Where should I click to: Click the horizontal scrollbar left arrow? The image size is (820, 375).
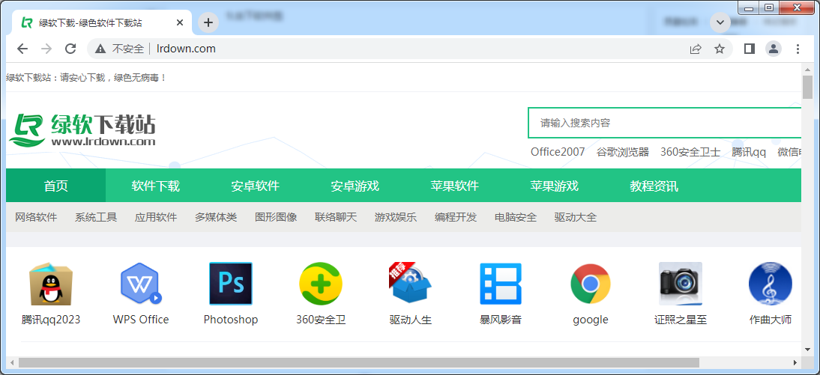click(12, 362)
